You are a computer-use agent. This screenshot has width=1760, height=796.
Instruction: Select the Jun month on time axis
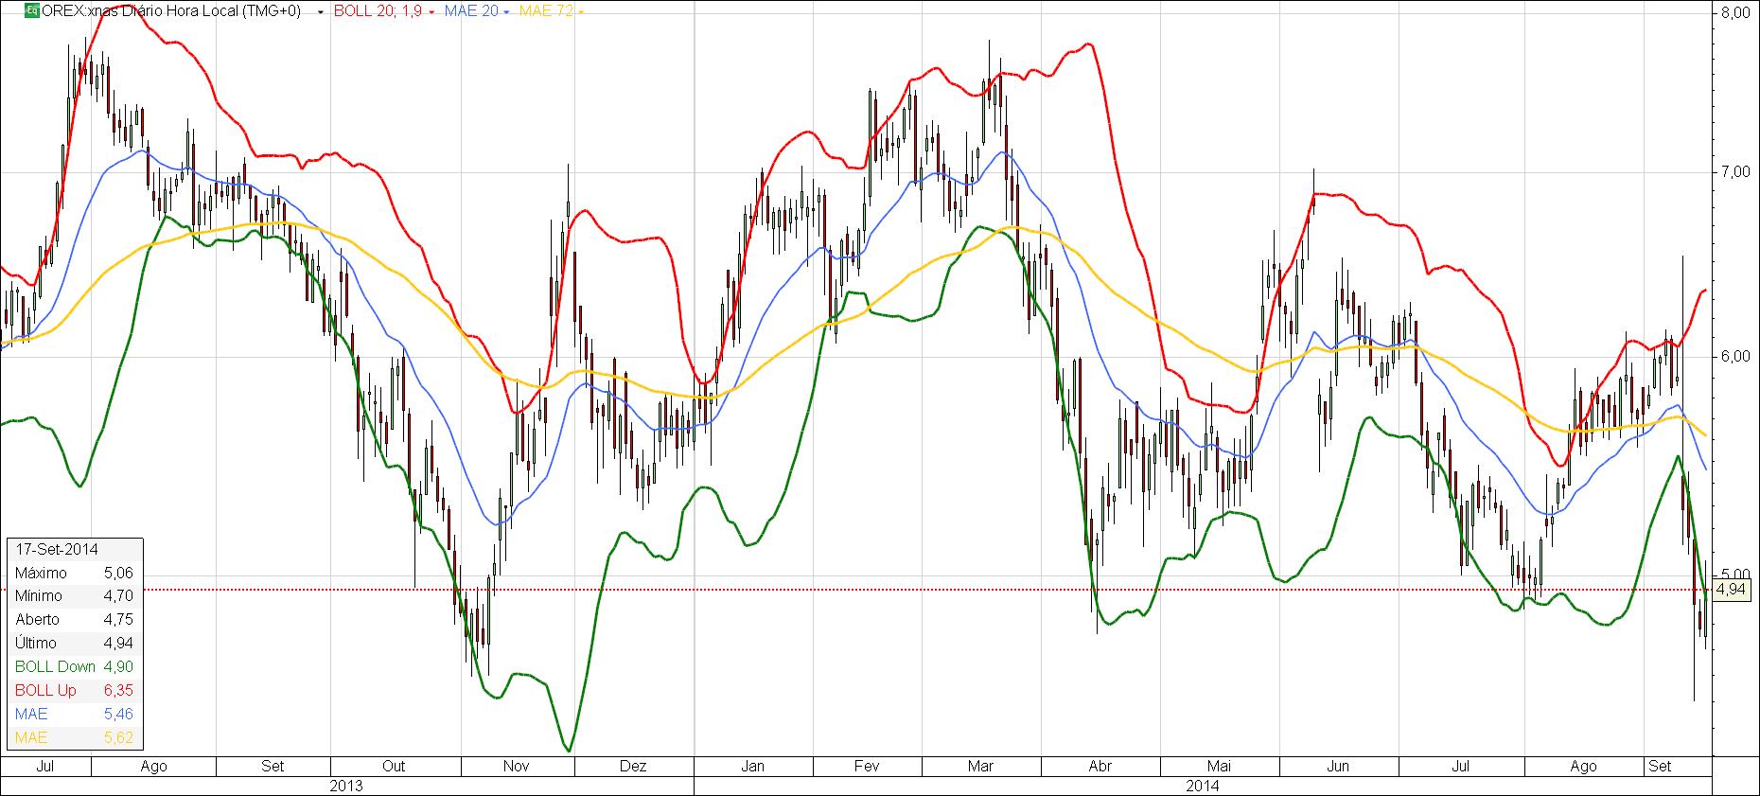click(x=1338, y=766)
